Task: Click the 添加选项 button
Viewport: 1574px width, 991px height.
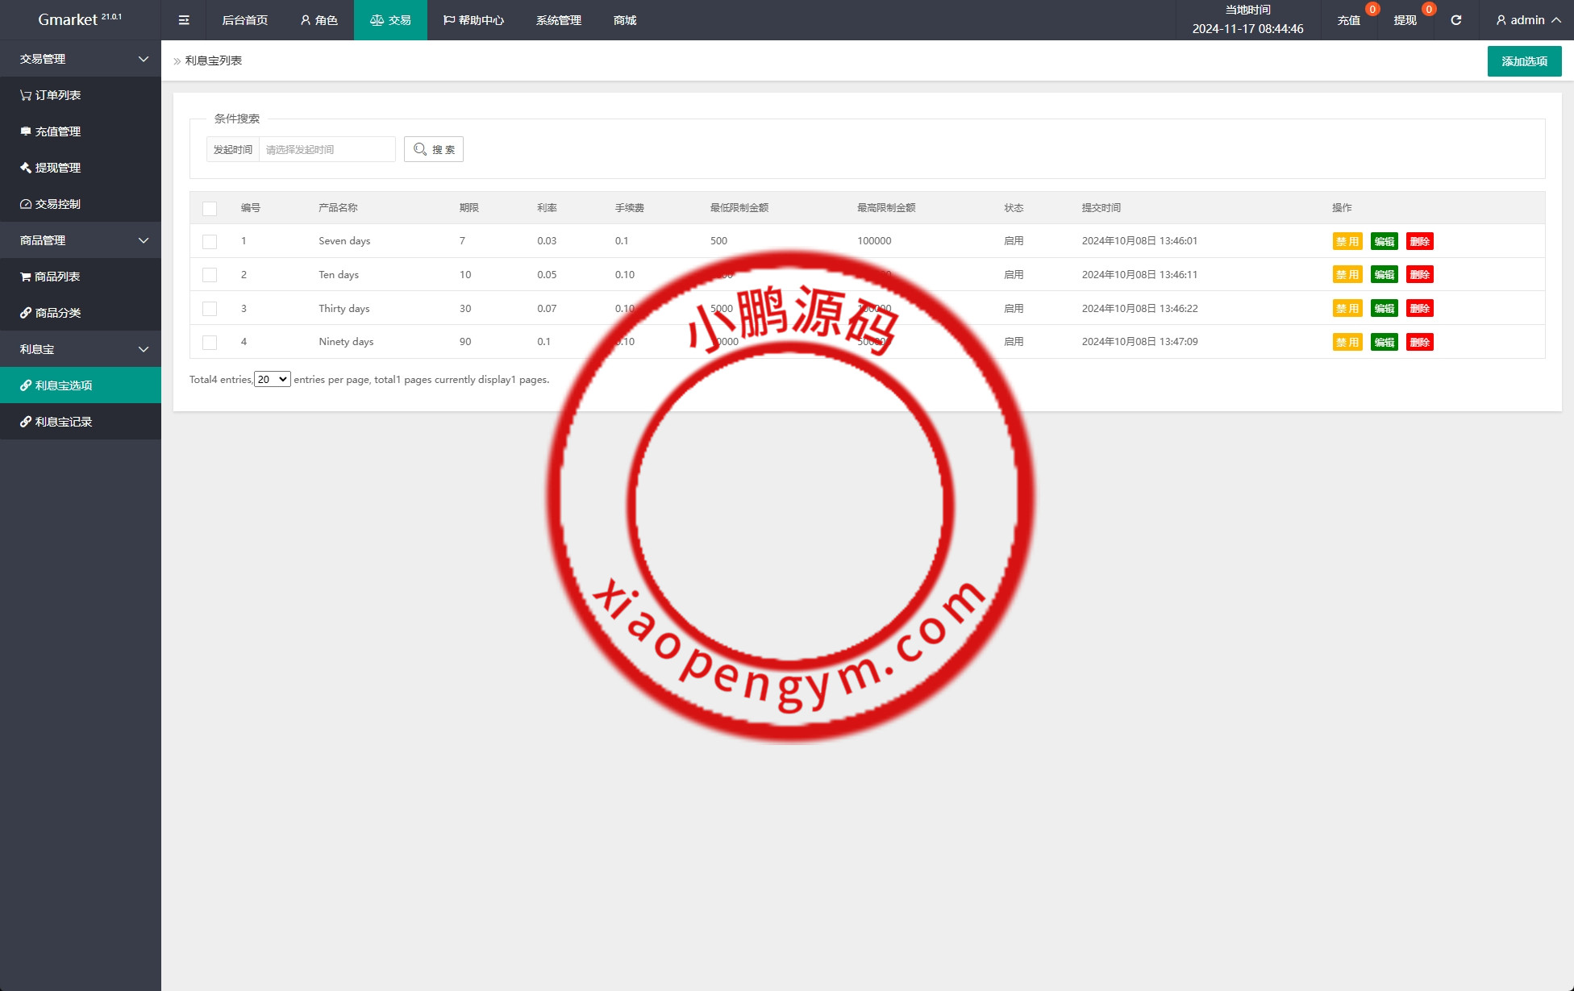Action: point(1524,61)
